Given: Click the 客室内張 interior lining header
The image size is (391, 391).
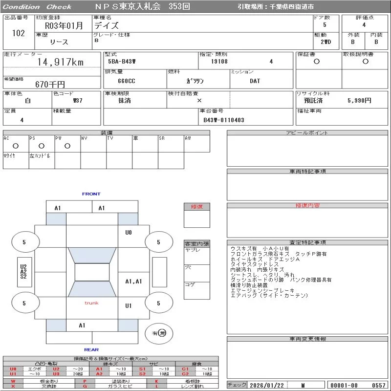Looking at the screenshot, I should [x=196, y=243].
